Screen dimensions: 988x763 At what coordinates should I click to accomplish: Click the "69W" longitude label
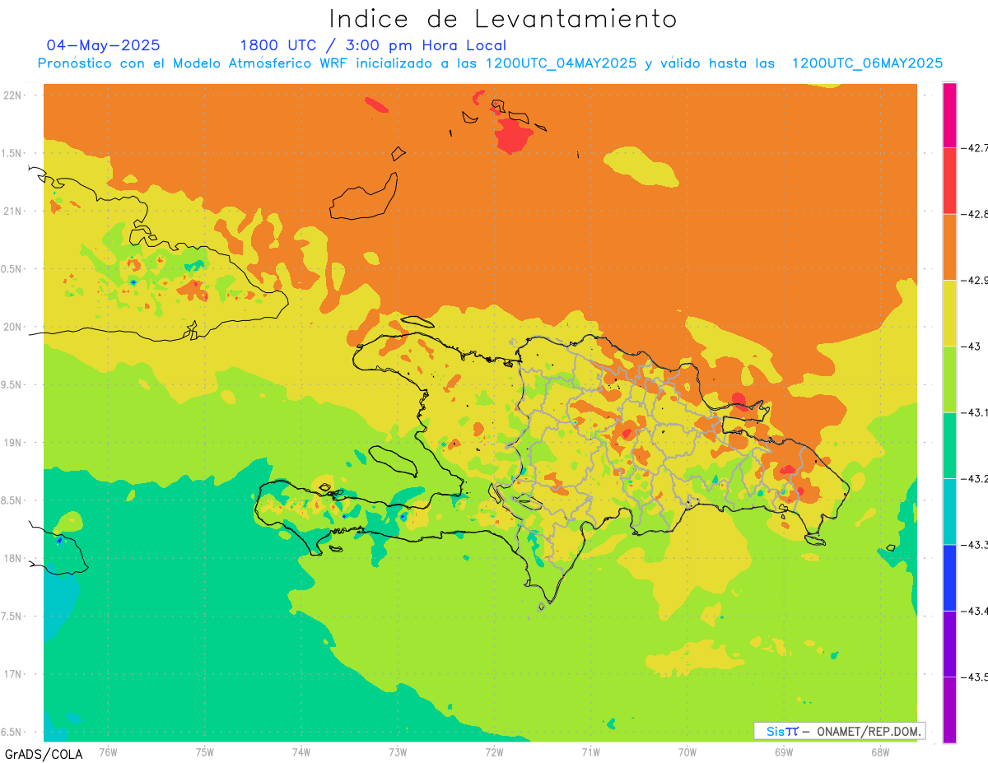[784, 751]
